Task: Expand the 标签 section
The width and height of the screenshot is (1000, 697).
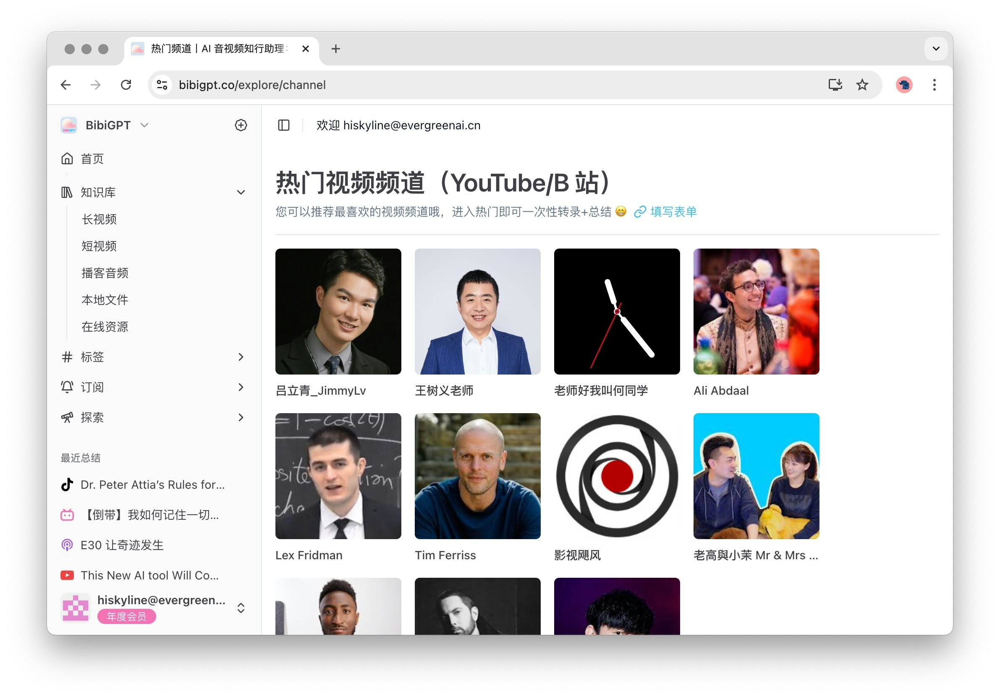Action: [x=241, y=357]
